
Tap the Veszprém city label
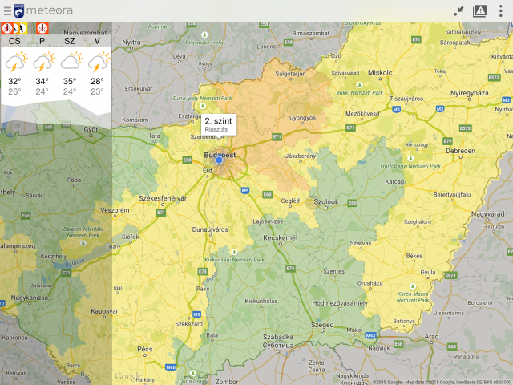pyautogui.click(x=115, y=210)
